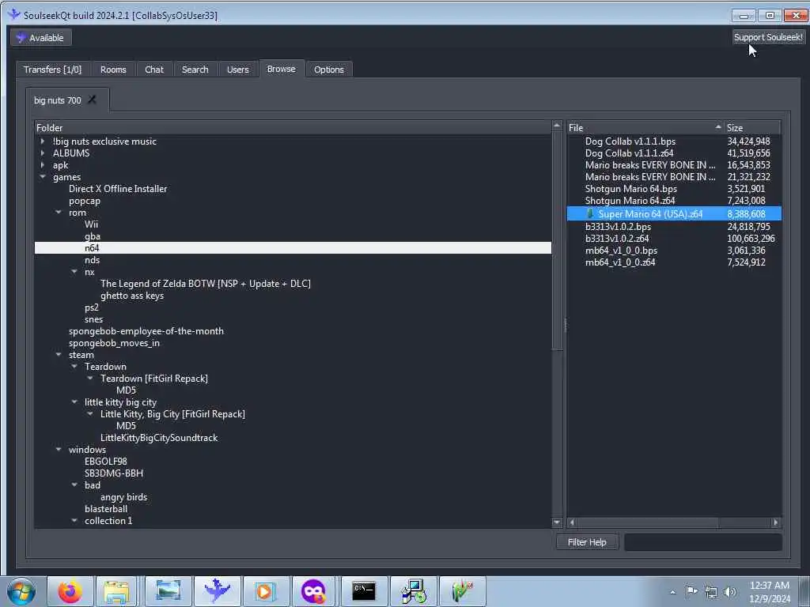This screenshot has width=810, height=607.
Task: Click file list horizontal scrollbar right arrow
Action: (775, 522)
